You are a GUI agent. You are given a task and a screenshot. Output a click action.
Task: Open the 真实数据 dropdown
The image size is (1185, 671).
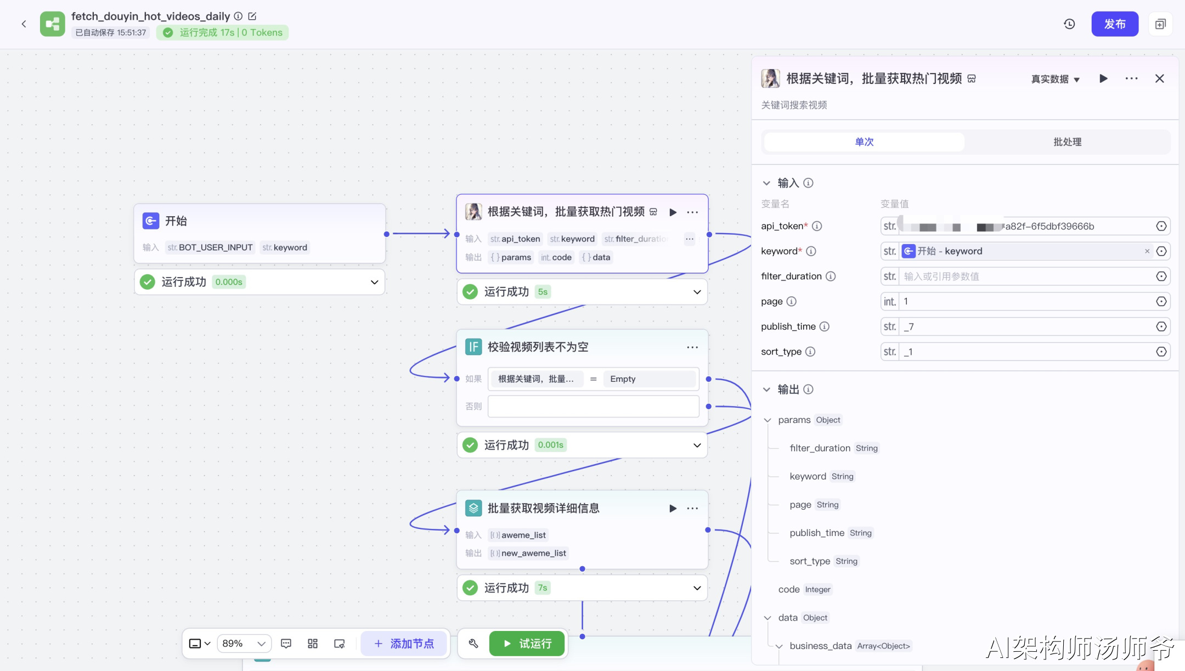click(1055, 79)
